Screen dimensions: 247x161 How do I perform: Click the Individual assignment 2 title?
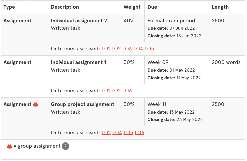click(79, 21)
